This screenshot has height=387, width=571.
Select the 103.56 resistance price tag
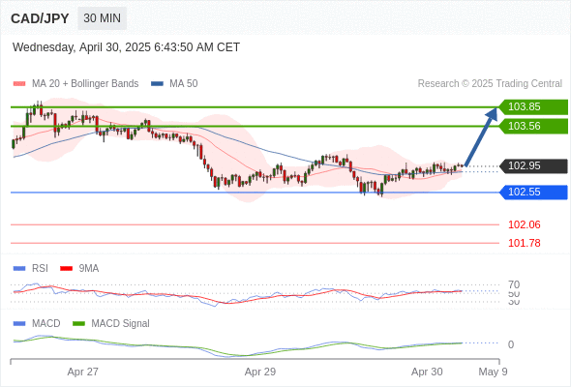coord(533,127)
